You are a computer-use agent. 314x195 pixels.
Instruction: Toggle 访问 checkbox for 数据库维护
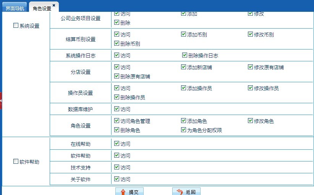(117, 109)
